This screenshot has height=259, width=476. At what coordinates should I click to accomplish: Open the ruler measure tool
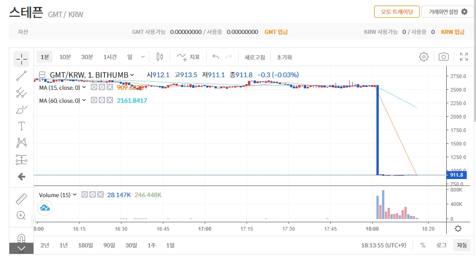point(21,199)
